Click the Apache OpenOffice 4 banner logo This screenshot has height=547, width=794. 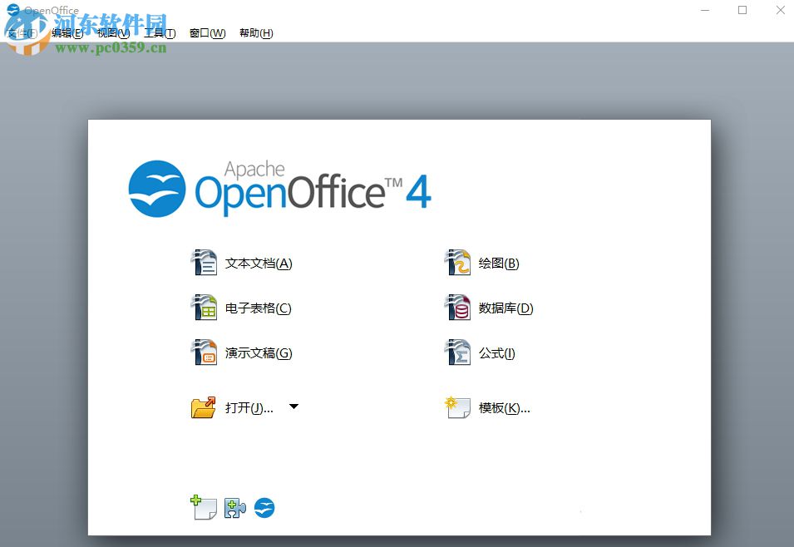click(x=279, y=187)
